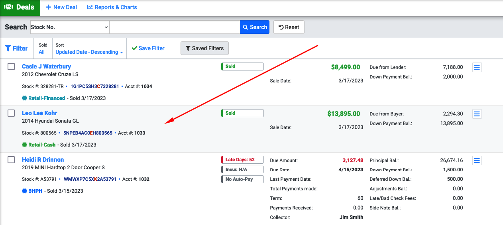
Task: Click the Filter funnel icon
Action: click(8, 48)
